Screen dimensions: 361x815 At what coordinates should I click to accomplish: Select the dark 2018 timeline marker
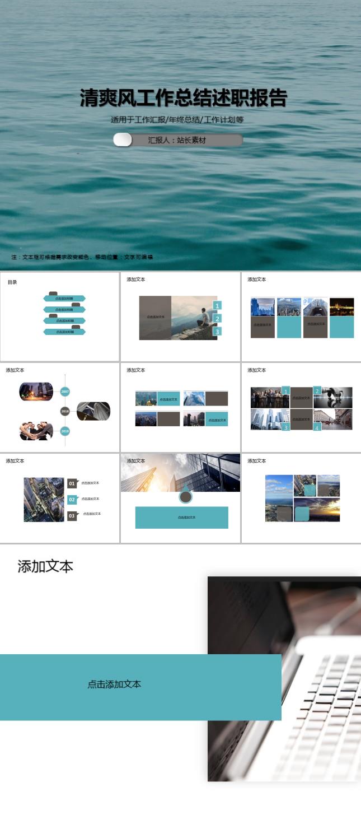65,411
